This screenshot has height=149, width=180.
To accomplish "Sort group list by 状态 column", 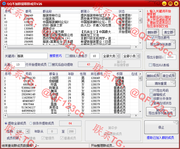I will pyautogui.click(x=128, y=11).
